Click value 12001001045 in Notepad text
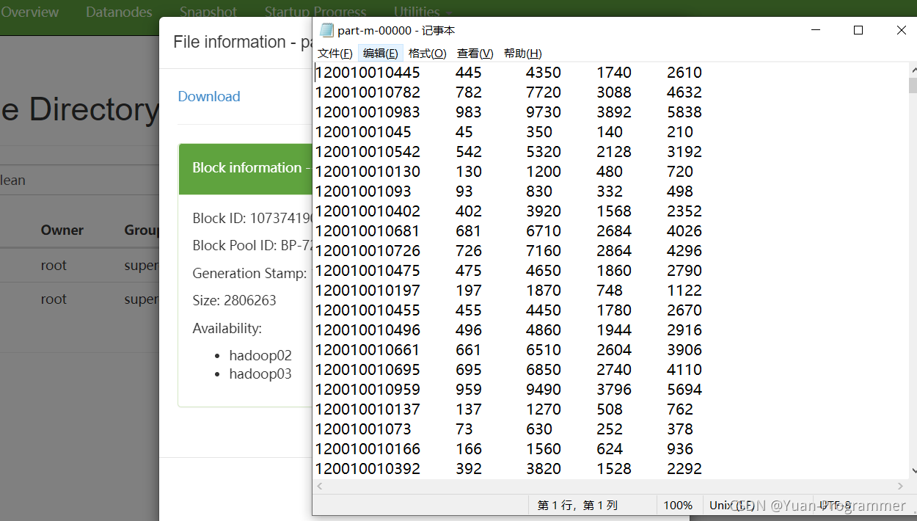This screenshot has height=521, width=917. pos(363,132)
